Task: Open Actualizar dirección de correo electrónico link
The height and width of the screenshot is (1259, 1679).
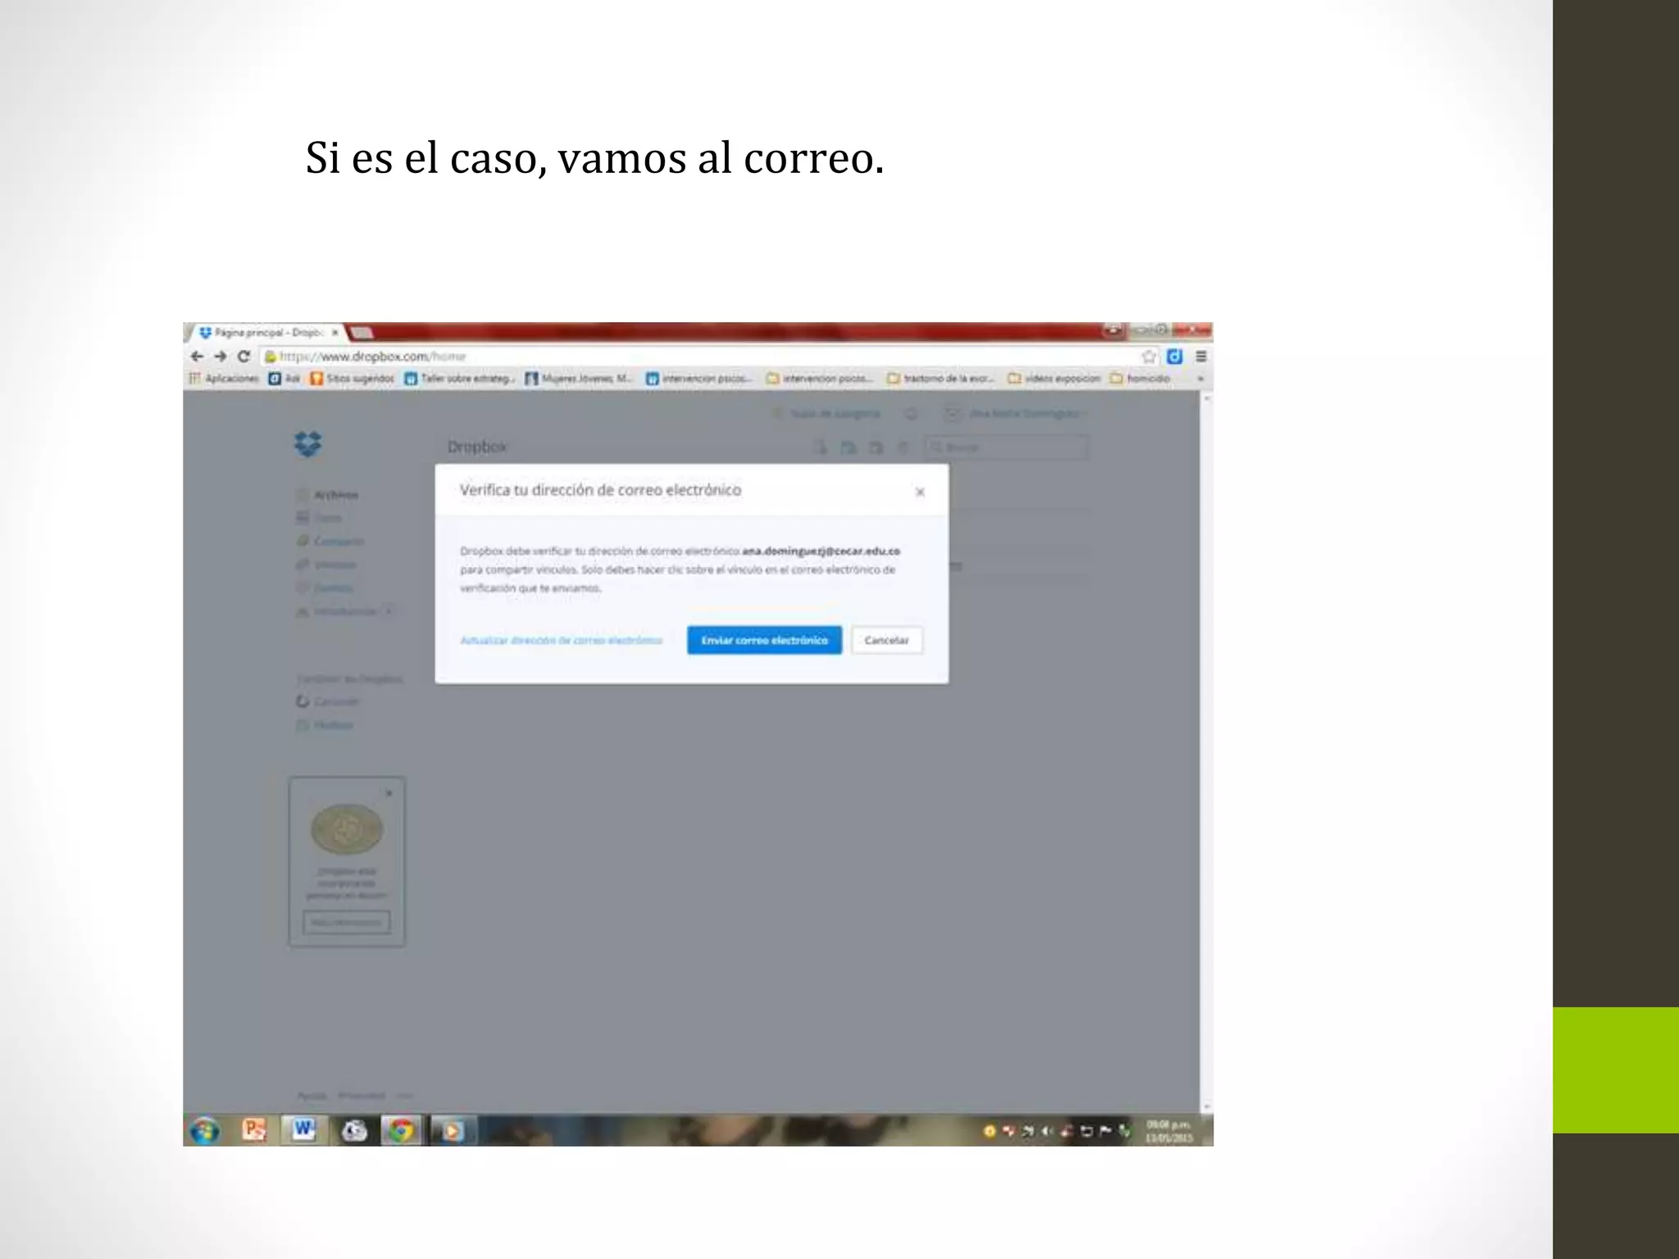Action: coord(562,640)
